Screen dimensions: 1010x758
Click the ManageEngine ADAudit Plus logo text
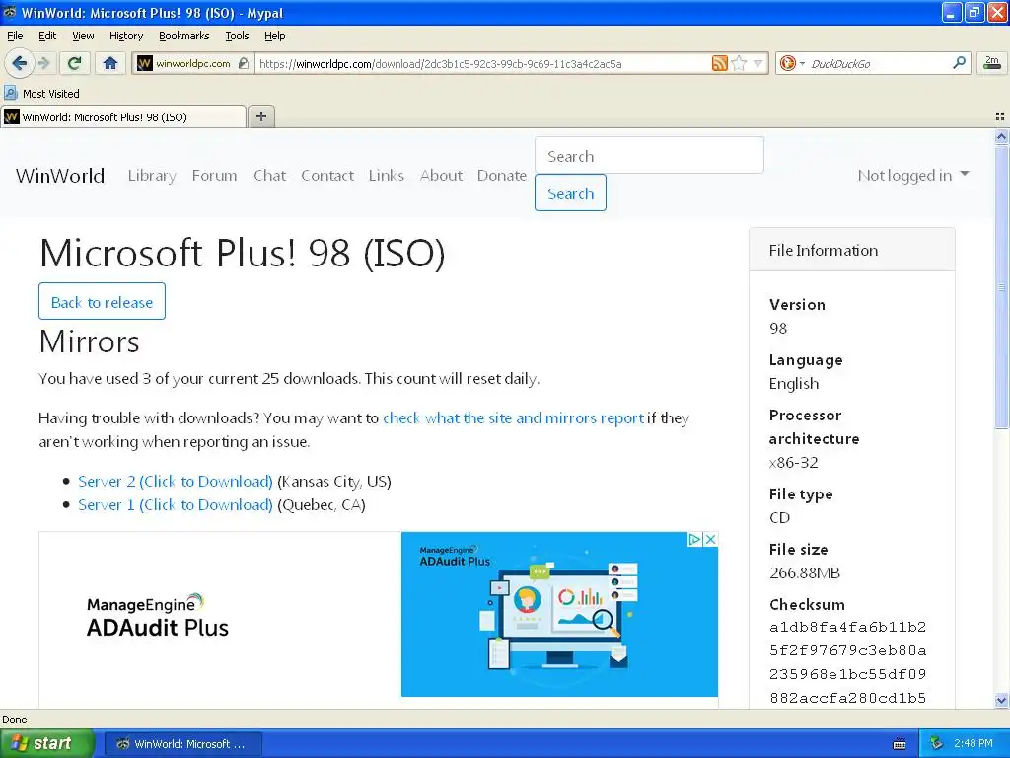[158, 616]
